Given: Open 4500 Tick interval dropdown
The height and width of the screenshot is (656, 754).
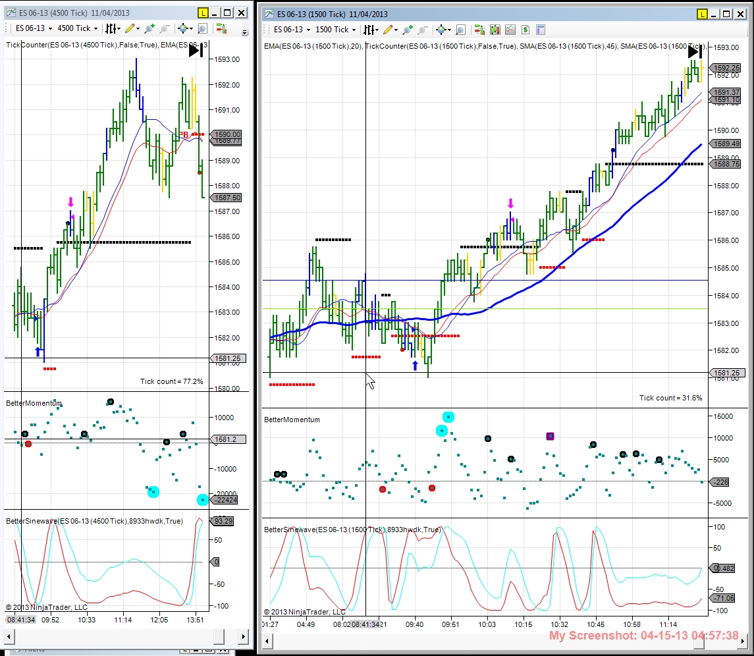Looking at the screenshot, I should click(77, 28).
